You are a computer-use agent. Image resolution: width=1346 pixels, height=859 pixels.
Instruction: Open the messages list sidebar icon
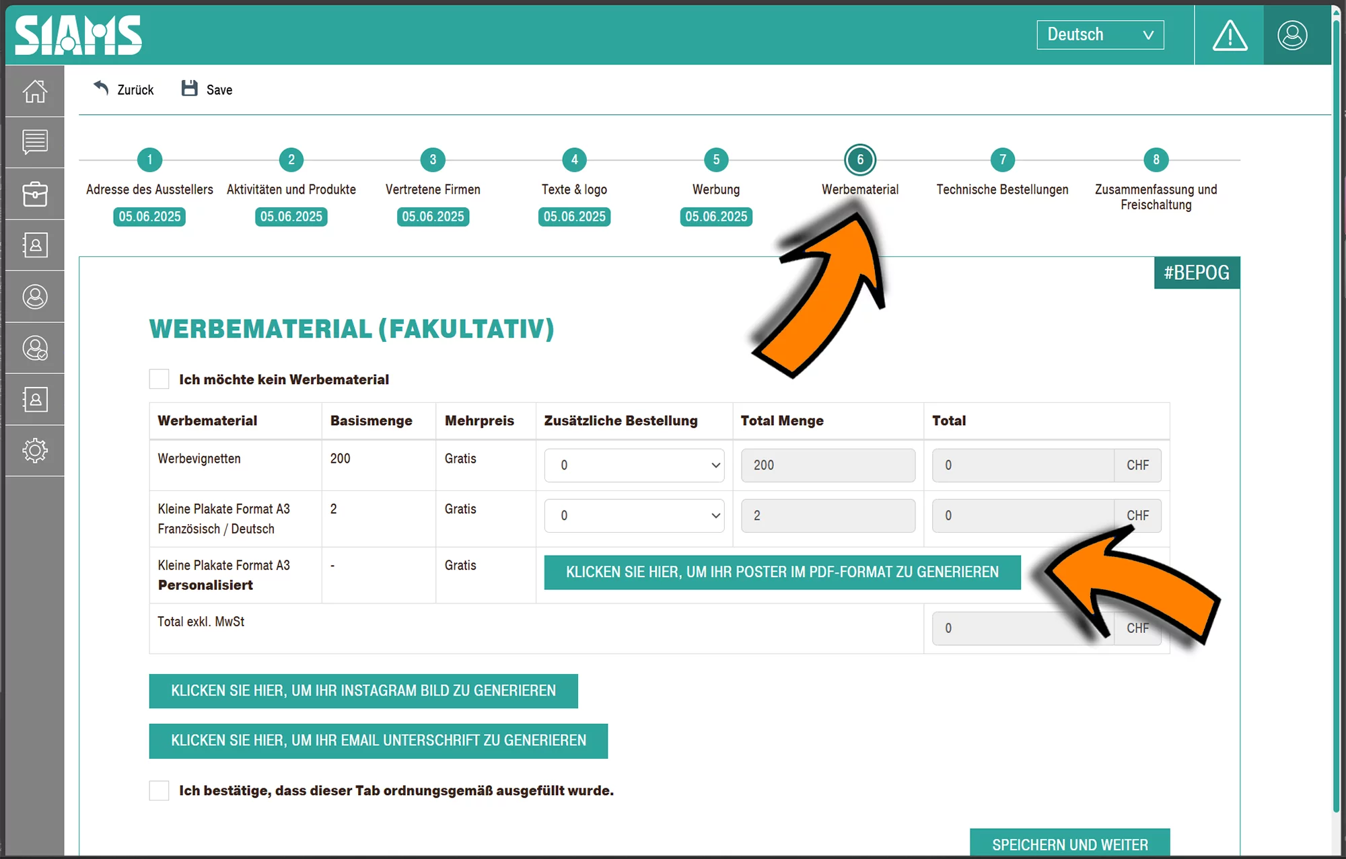(35, 142)
